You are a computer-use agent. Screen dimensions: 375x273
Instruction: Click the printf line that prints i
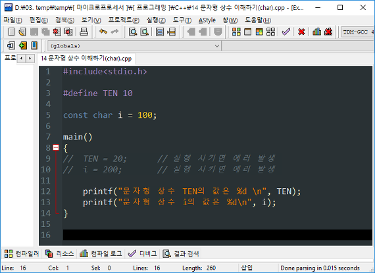click(180, 202)
